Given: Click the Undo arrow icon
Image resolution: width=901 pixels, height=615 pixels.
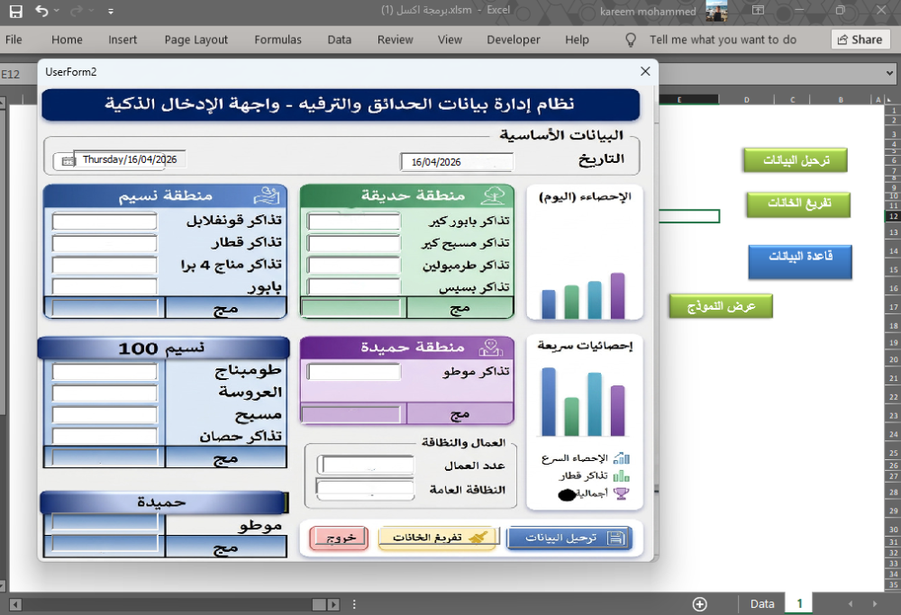Looking at the screenshot, I should click(41, 12).
